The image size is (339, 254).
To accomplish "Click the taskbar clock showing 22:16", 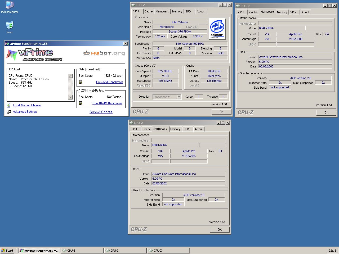I will point(332,251).
